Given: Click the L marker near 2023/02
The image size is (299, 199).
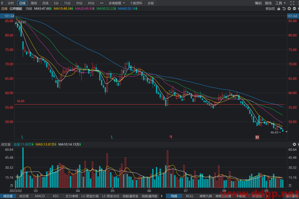Looking at the screenshot, I should coord(22,137).
